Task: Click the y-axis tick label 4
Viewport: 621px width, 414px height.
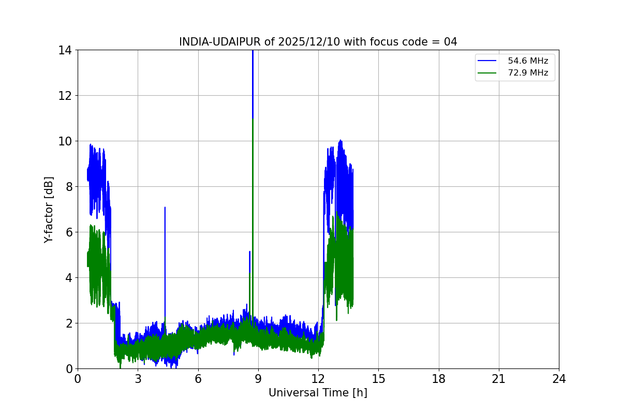Action: (69, 278)
